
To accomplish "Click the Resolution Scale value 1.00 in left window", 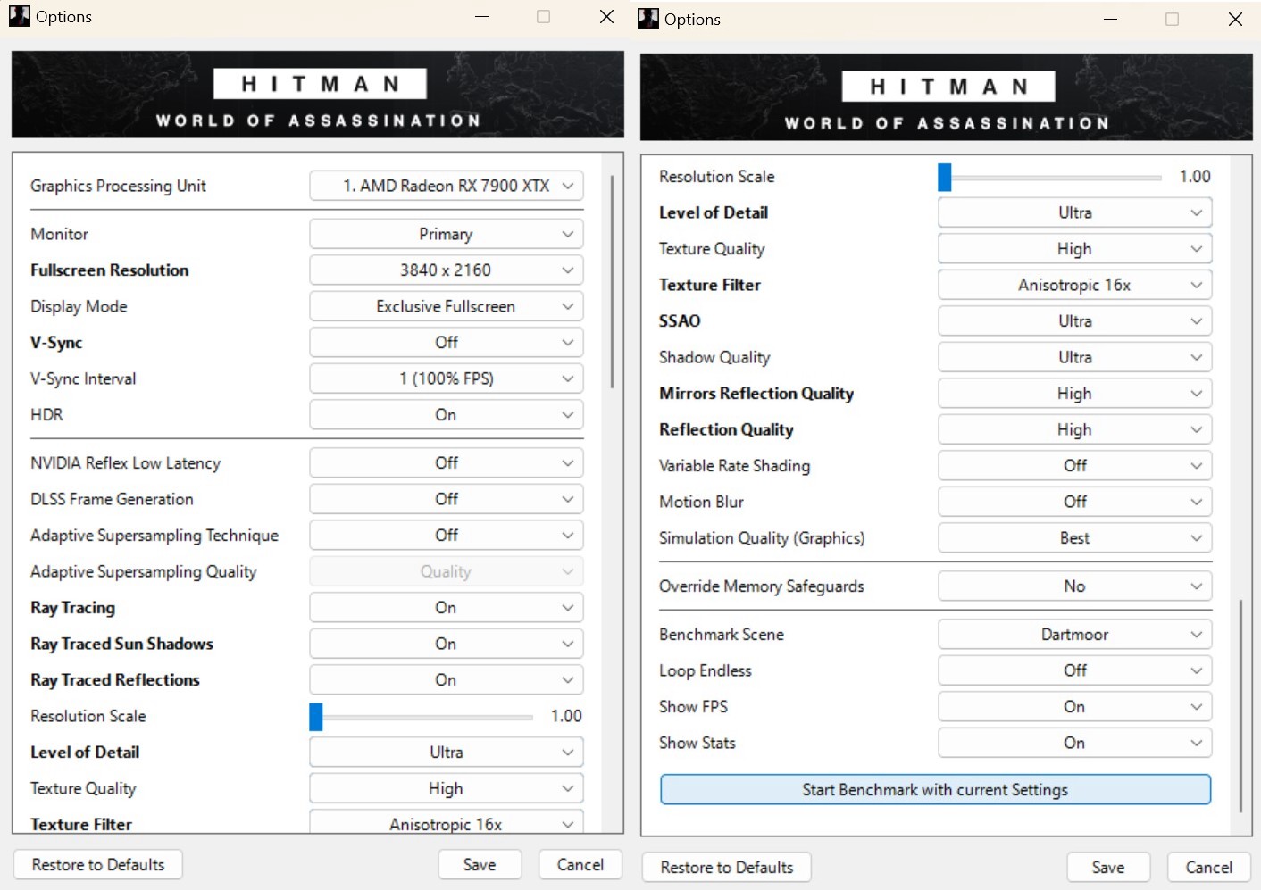I will (x=566, y=716).
